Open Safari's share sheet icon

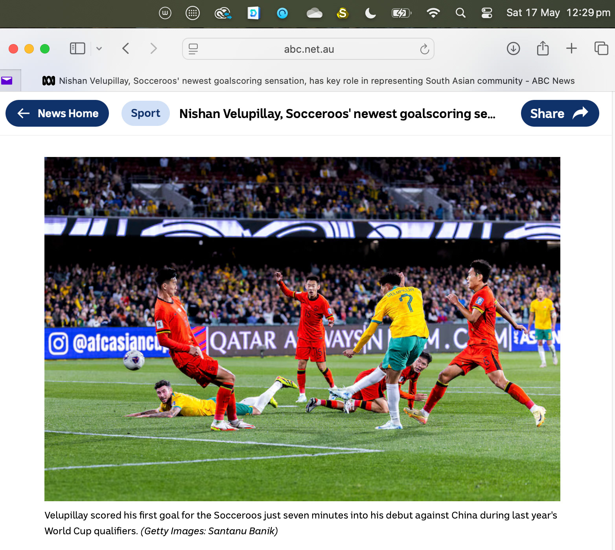543,48
